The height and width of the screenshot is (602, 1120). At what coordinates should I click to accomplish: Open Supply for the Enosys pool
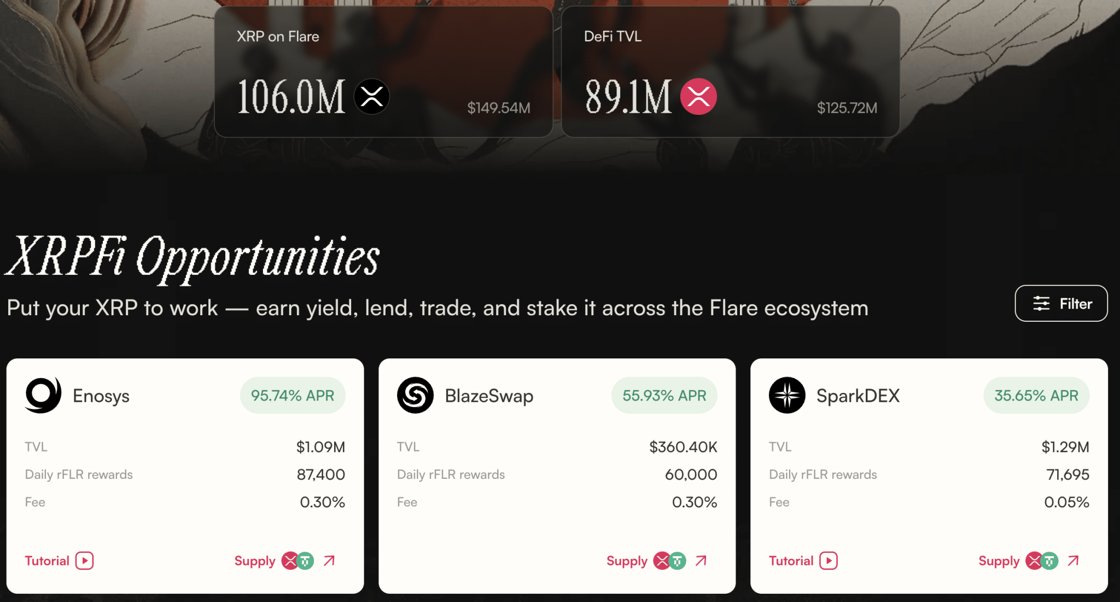(255, 560)
